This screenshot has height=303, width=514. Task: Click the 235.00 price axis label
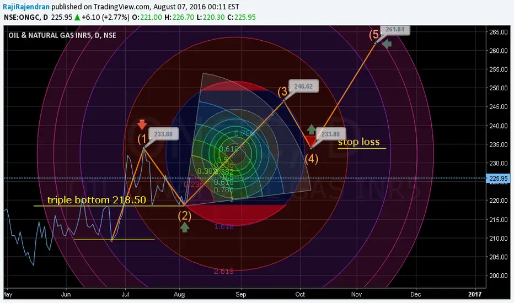point(498,144)
